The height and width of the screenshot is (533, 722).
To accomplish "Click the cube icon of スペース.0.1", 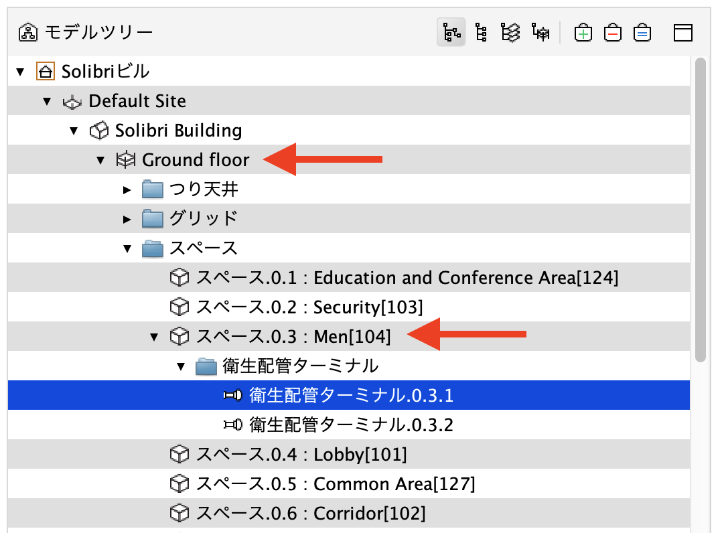I will (x=179, y=277).
